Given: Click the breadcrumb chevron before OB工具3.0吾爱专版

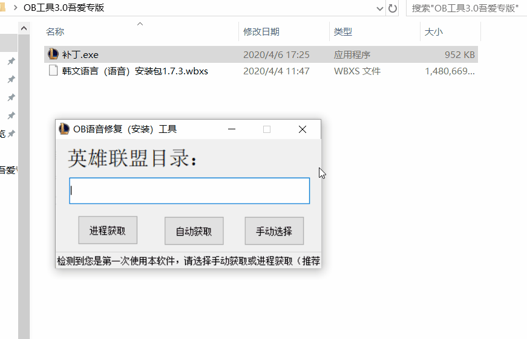Looking at the screenshot, I should click(15, 8).
